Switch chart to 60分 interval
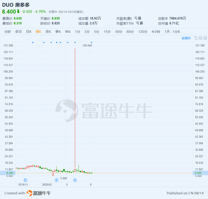The width and height of the screenshot is (208, 199). click(x=130, y=32)
